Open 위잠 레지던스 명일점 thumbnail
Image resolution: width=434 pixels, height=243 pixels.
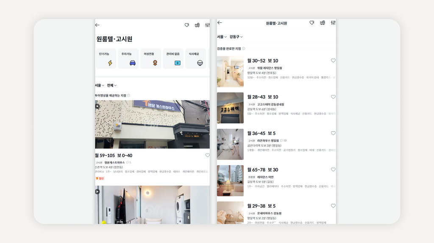coord(230,72)
